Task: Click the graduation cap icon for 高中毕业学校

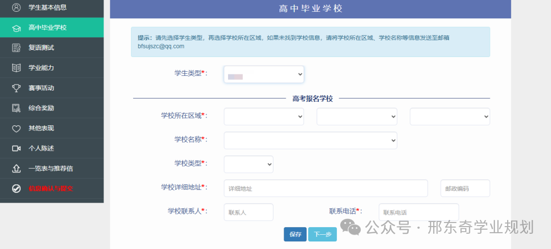Action: click(16, 27)
